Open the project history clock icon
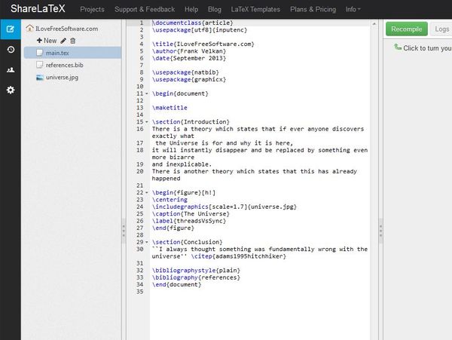Image resolution: width=452 pixels, height=340 pixels. point(11,50)
